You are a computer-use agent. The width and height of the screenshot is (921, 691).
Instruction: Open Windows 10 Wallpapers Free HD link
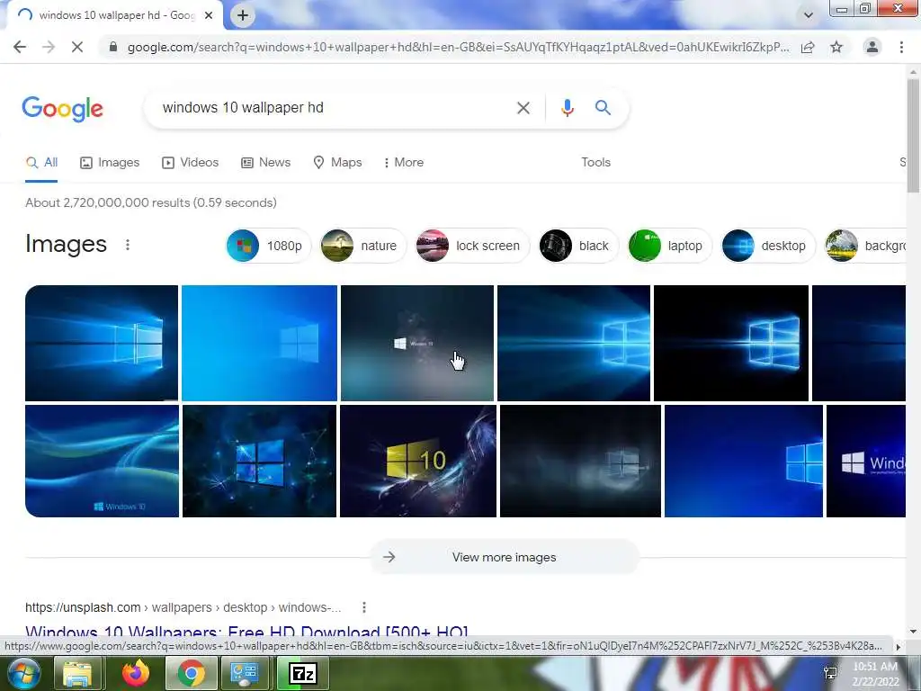246,631
